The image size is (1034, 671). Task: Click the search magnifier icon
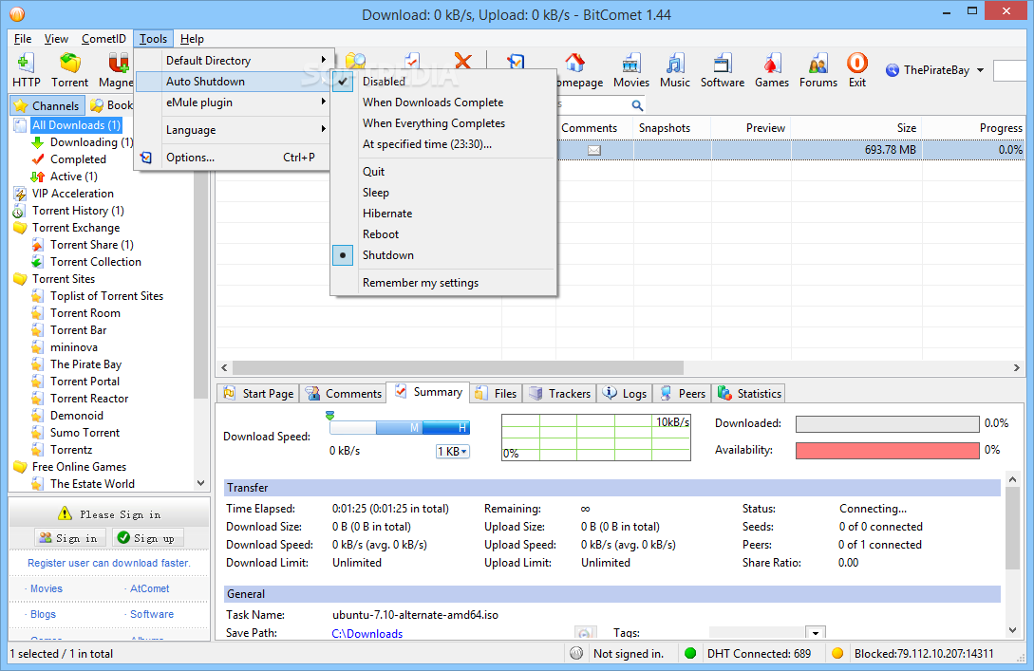pyautogui.click(x=637, y=104)
